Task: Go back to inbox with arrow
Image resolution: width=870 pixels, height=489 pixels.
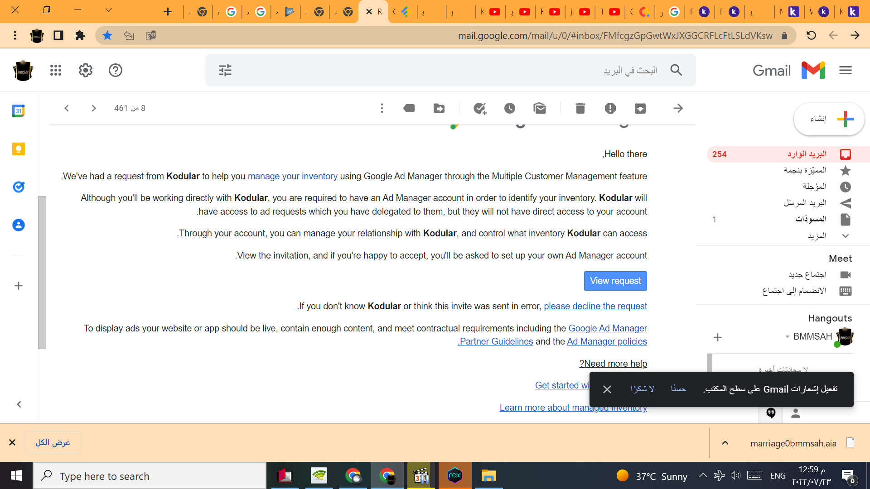Action: tap(678, 108)
